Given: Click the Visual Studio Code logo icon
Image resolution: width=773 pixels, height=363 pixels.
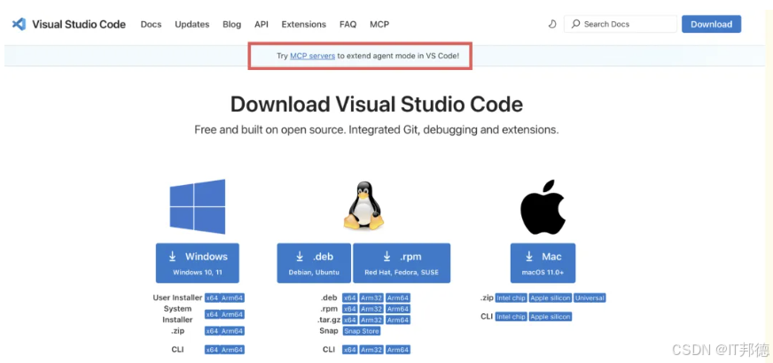Looking at the screenshot, I should click(x=19, y=24).
